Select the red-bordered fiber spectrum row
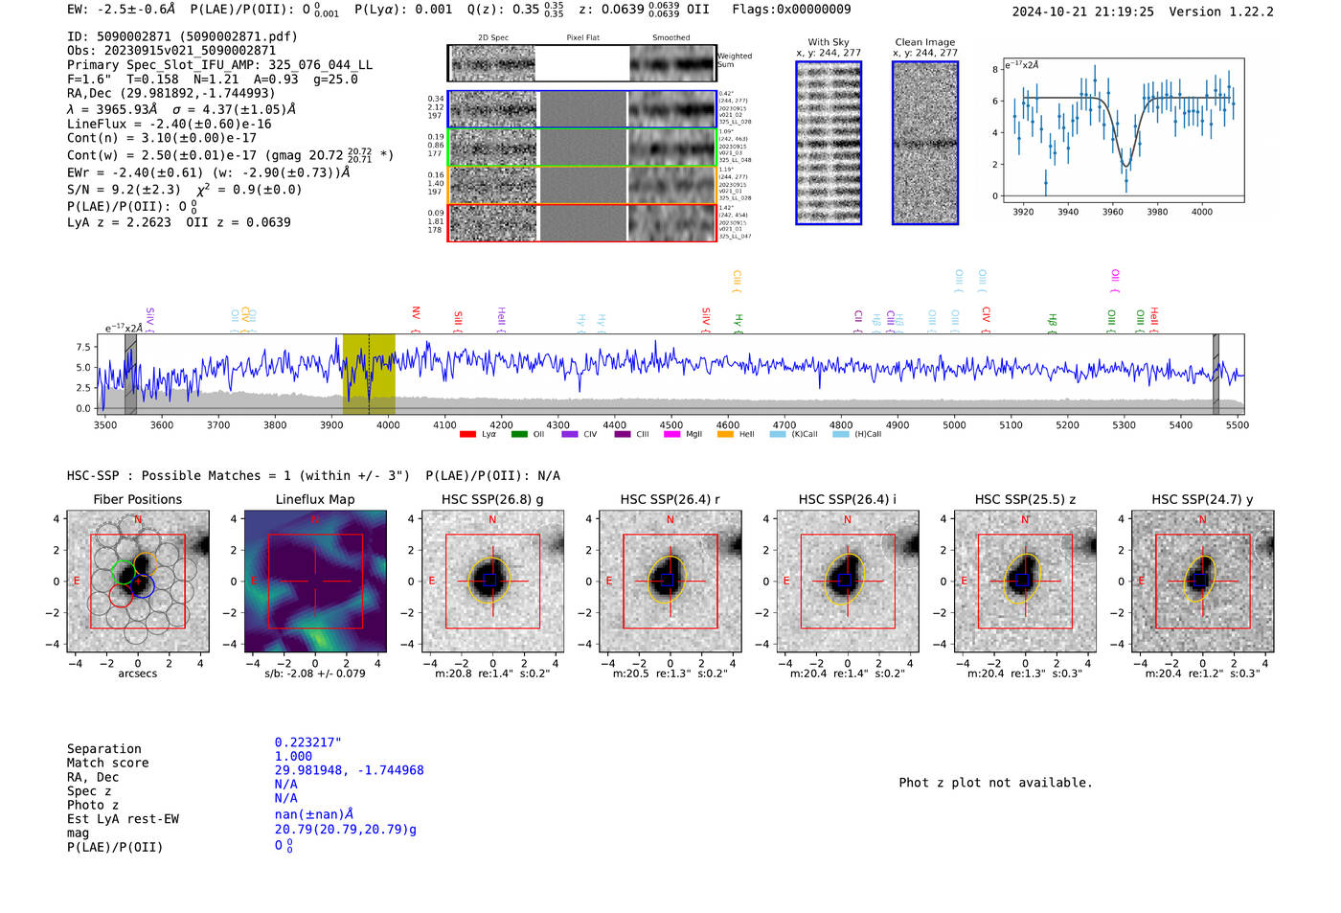Screen dimensions: 1341x913 [x=581, y=223]
